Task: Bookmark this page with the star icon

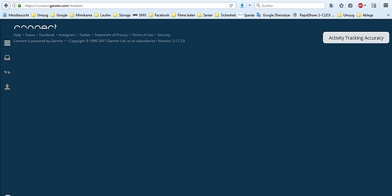Action: (x=341, y=5)
